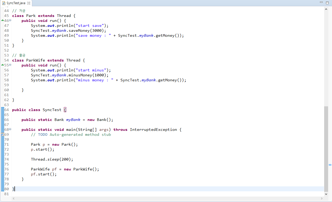This screenshot has width=332, height=202.
Task: Collapse the run() method at line 46
Action: click(x=10, y=21)
